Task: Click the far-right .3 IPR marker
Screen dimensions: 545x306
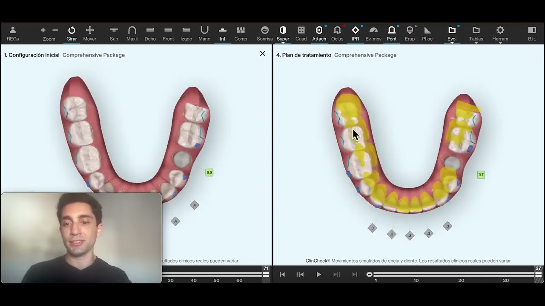Action: [447, 226]
